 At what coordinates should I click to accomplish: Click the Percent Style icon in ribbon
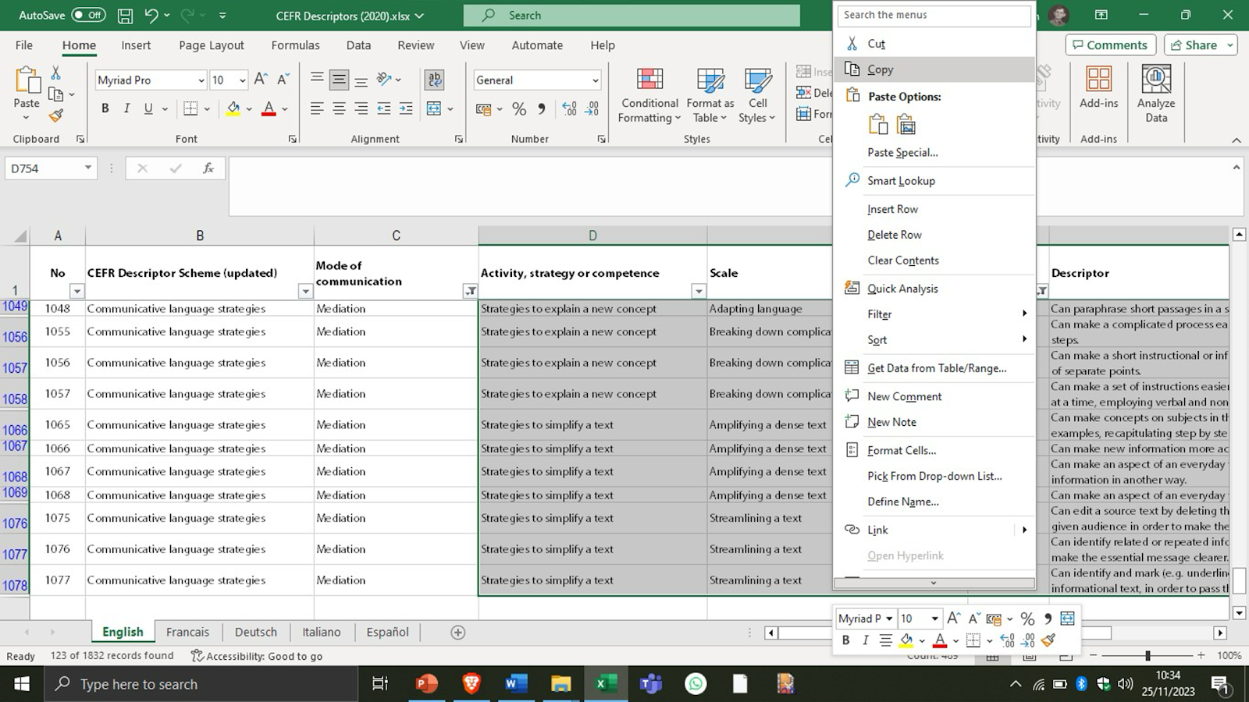(519, 109)
